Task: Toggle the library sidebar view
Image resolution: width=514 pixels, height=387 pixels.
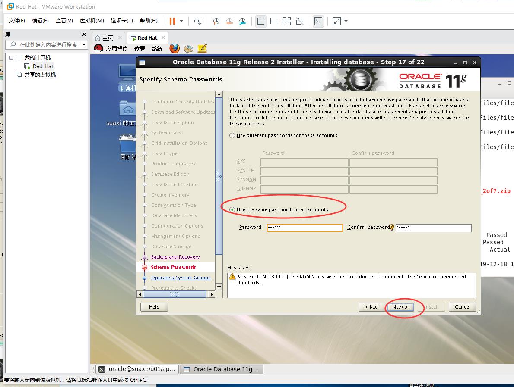Action: [261, 21]
